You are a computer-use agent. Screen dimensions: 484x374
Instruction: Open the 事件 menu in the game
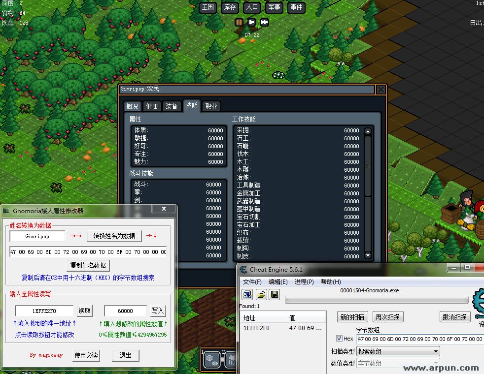tap(296, 7)
